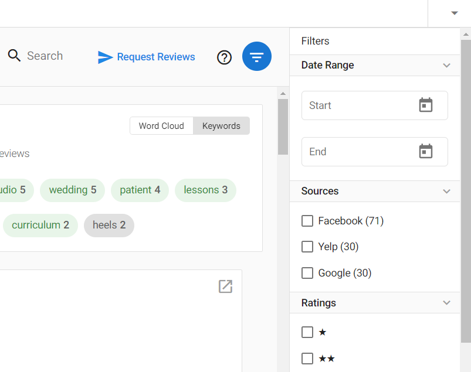
Task: Collapse the Ratings section chevron
Action: [447, 303]
